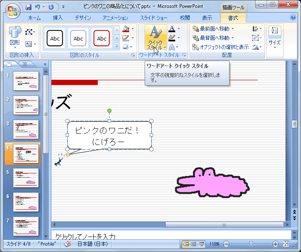Click the zoom out minus button
Screen dimensions: 301x252
tap(226, 244)
